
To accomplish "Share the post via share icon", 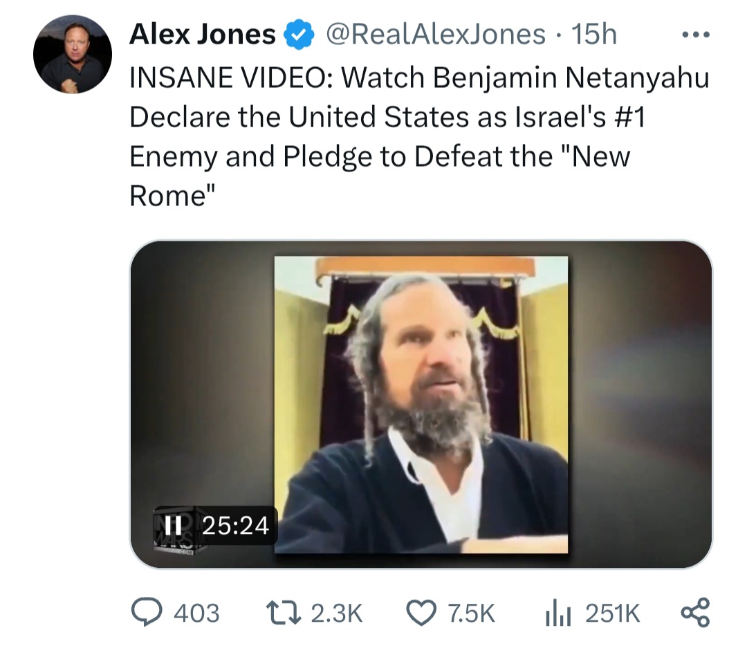I will click(x=695, y=613).
